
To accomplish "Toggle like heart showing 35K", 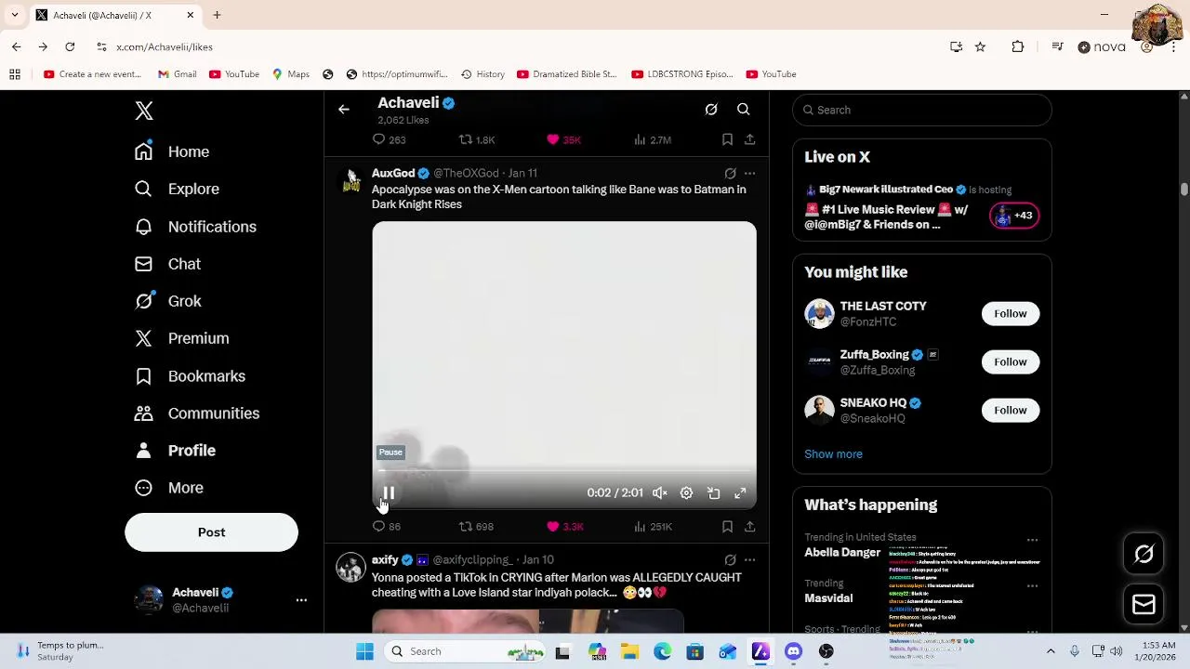I will click(x=553, y=139).
